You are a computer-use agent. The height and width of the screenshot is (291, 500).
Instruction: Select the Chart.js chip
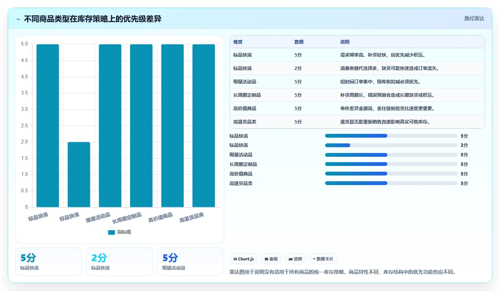coord(244,259)
